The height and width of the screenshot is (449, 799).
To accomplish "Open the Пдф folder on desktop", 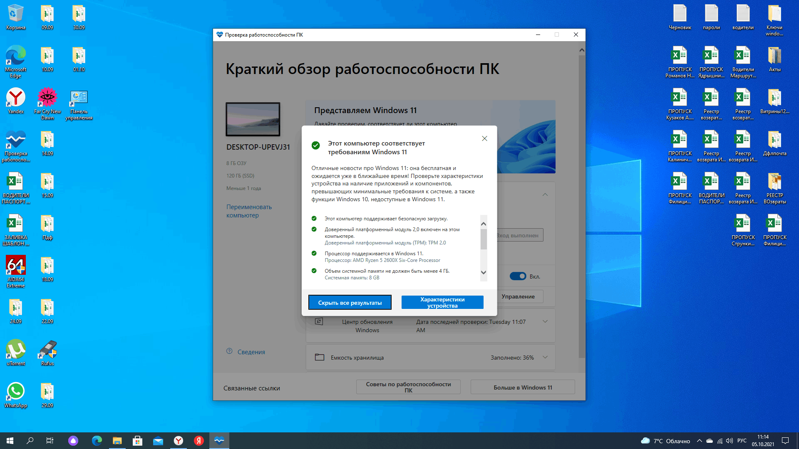I will (x=47, y=227).
